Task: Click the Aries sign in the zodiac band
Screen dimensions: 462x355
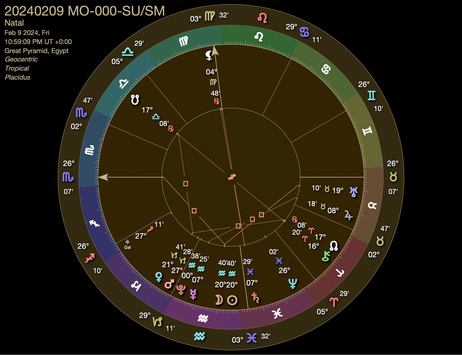Action: click(x=340, y=273)
